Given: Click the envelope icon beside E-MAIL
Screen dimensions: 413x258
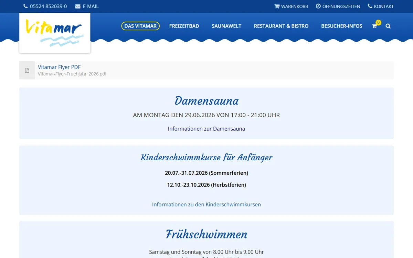Looking at the screenshot, I should tap(78, 6).
